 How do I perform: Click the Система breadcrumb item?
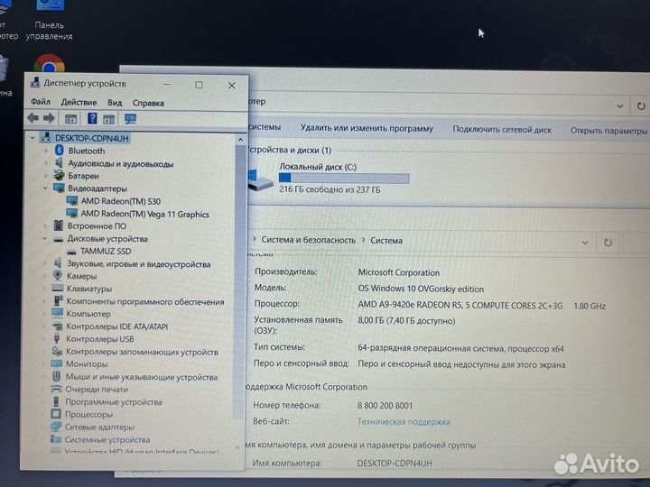(386, 241)
